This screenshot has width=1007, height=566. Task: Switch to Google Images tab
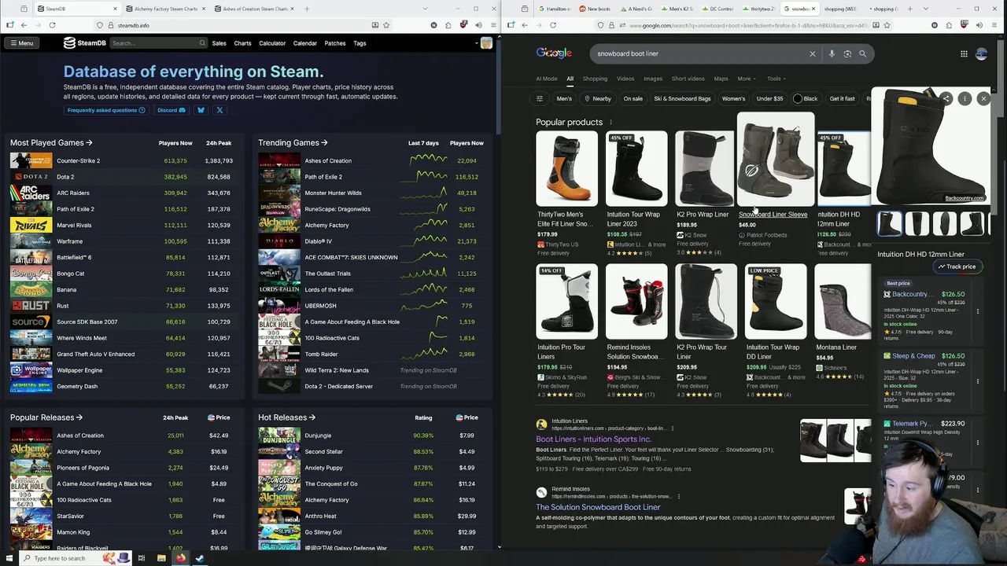[x=653, y=79]
